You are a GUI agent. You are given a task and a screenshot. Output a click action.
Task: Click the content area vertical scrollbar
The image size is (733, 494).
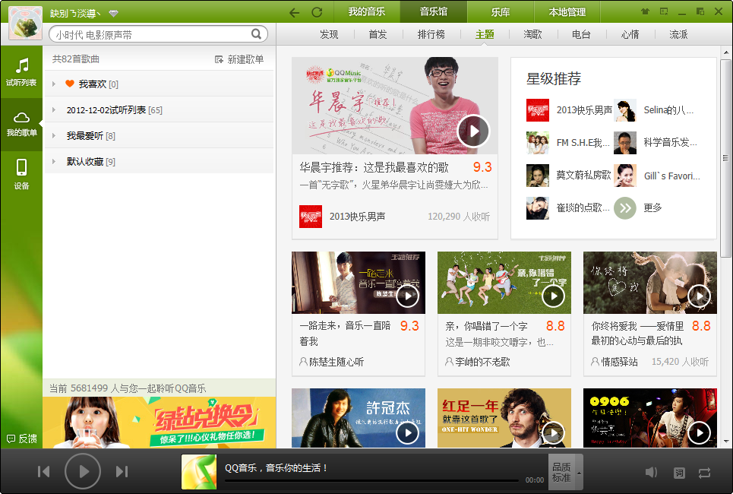pos(725,158)
